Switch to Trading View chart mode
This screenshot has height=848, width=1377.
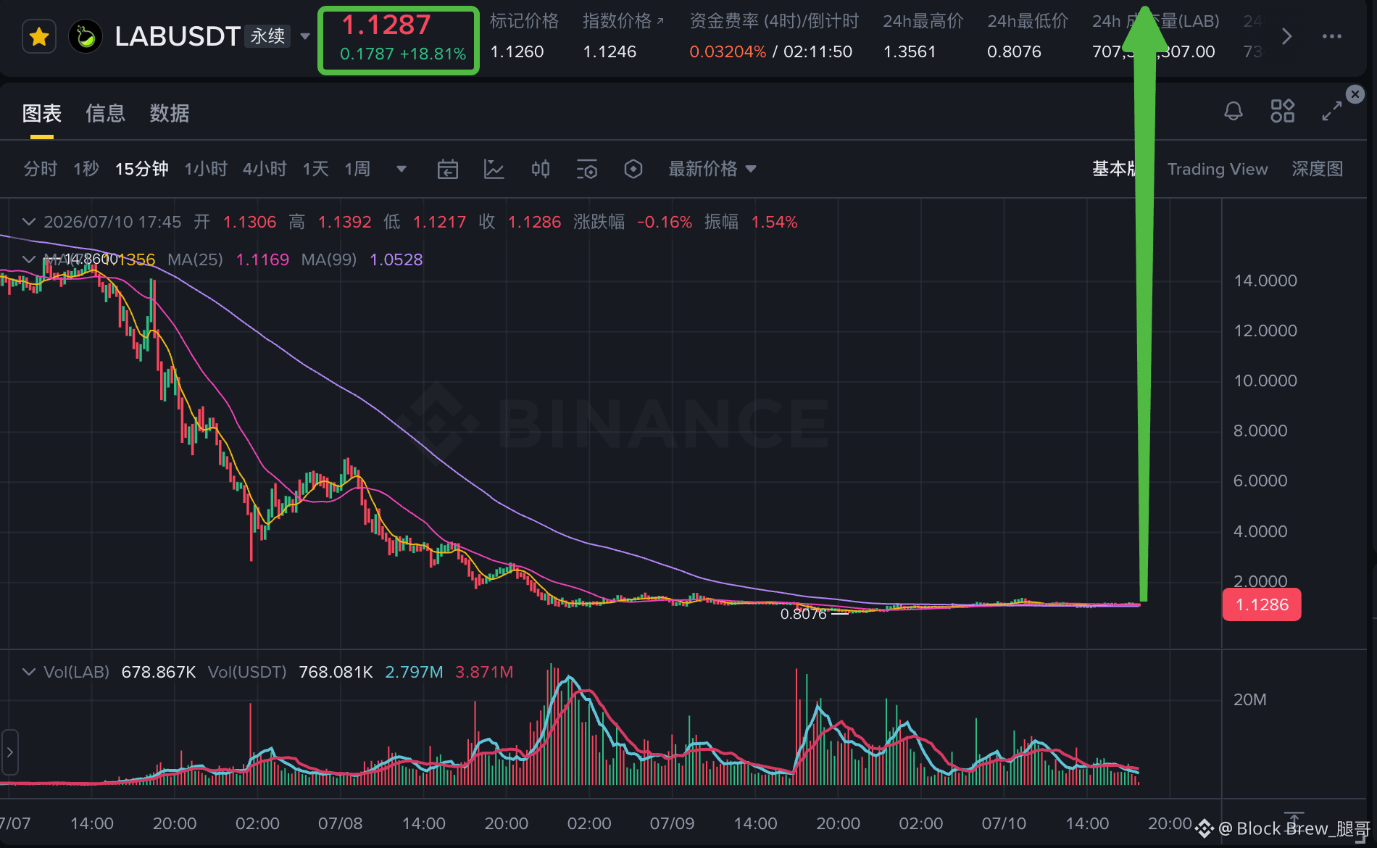[1218, 169]
